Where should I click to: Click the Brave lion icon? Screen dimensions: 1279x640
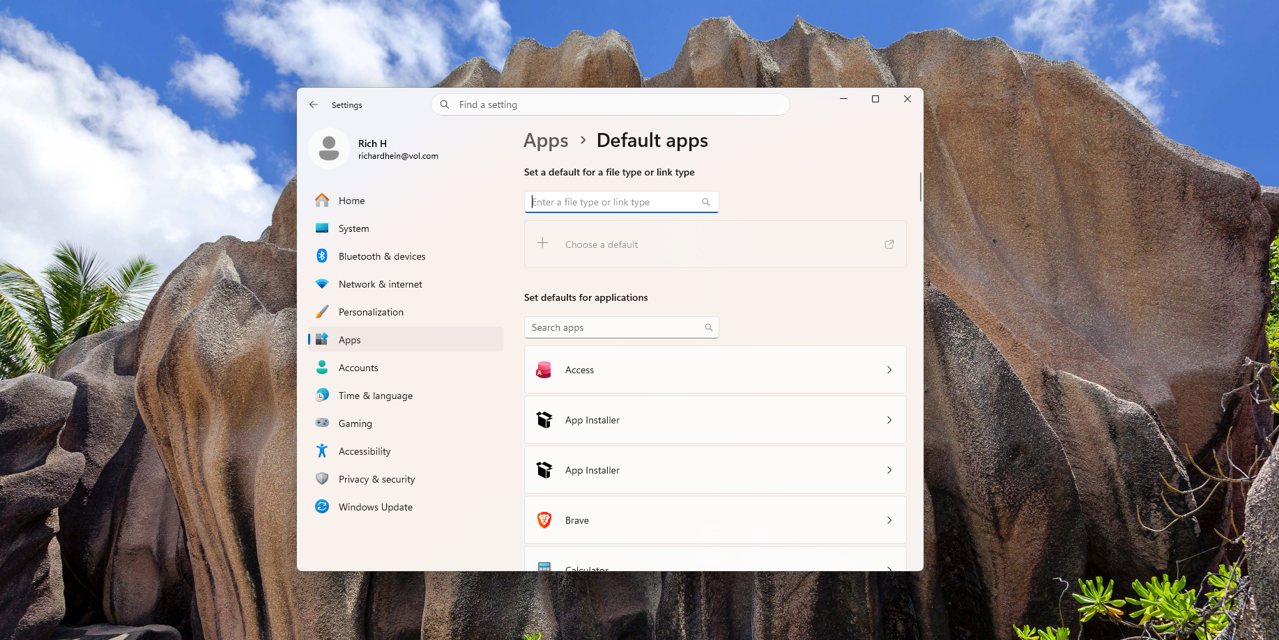click(x=544, y=520)
